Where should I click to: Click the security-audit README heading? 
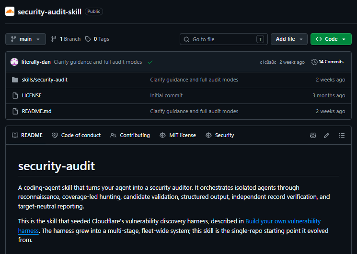[x=57, y=166]
